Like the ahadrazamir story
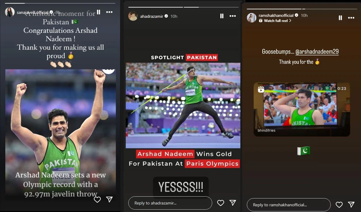The width and height of the screenshot is (361, 212). tap(221, 203)
